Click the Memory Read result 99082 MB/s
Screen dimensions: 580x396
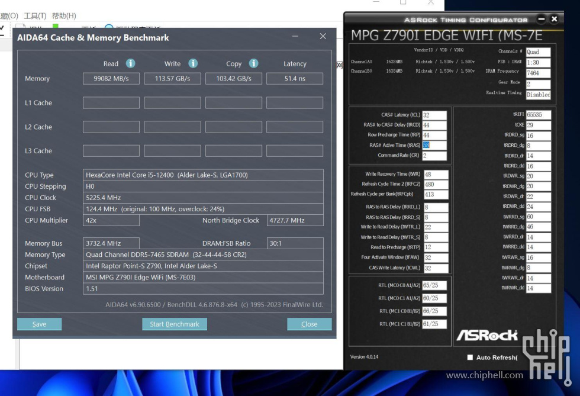tap(111, 79)
